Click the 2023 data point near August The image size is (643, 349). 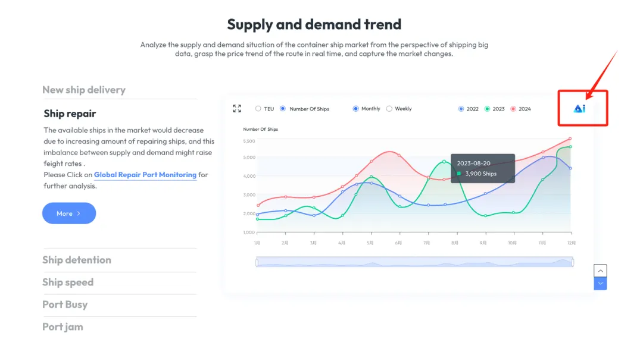pyautogui.click(x=444, y=161)
